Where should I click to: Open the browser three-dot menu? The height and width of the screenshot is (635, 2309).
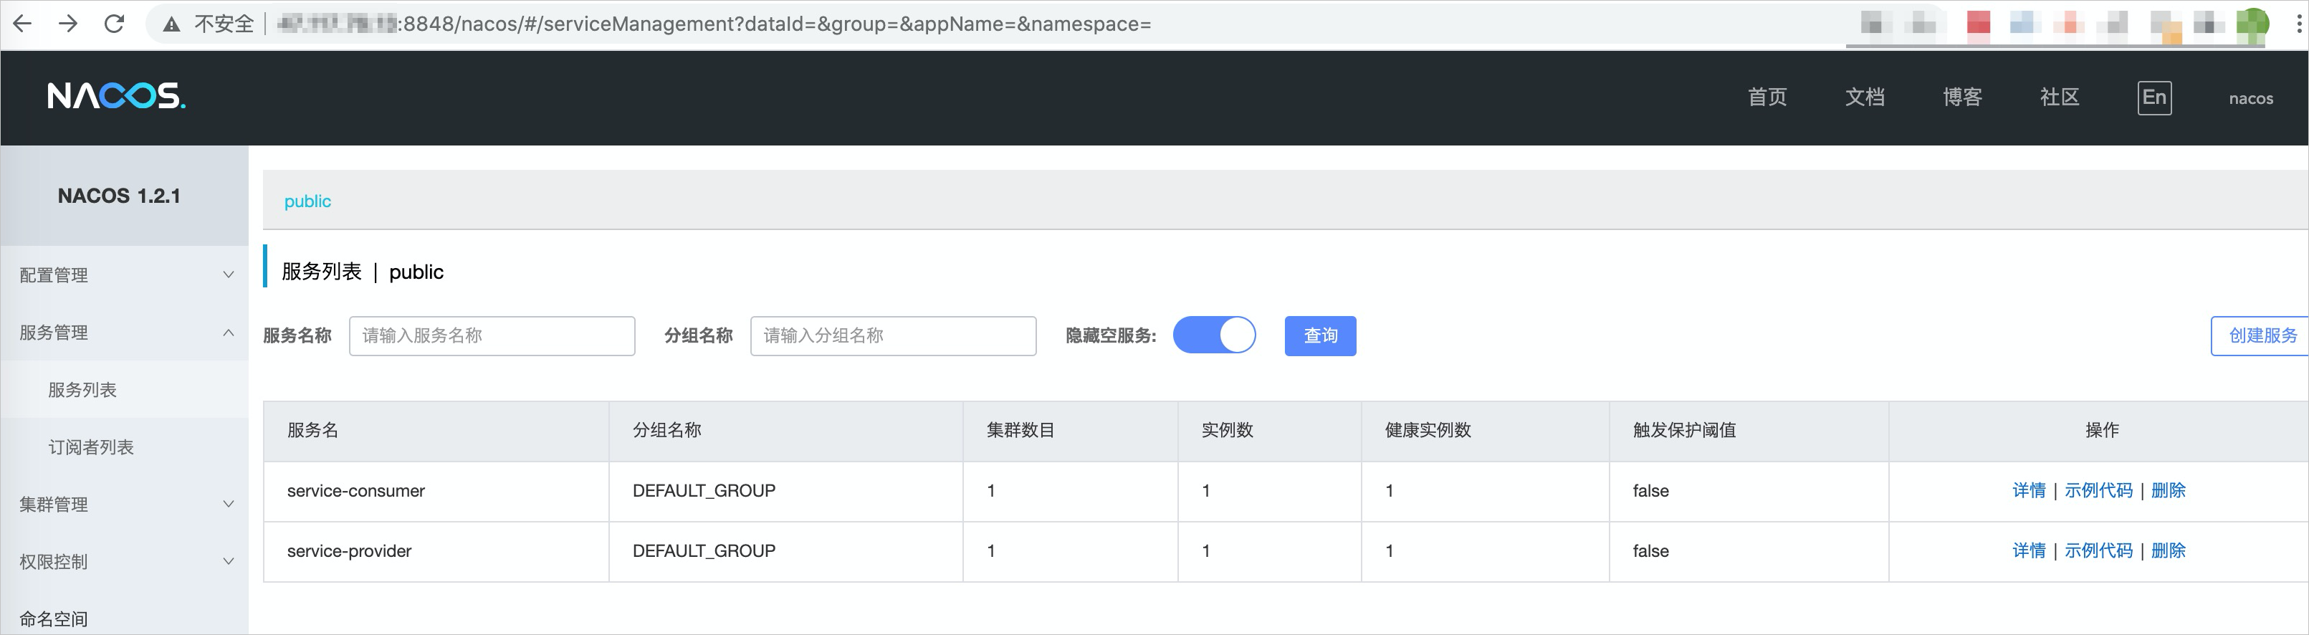click(2298, 24)
